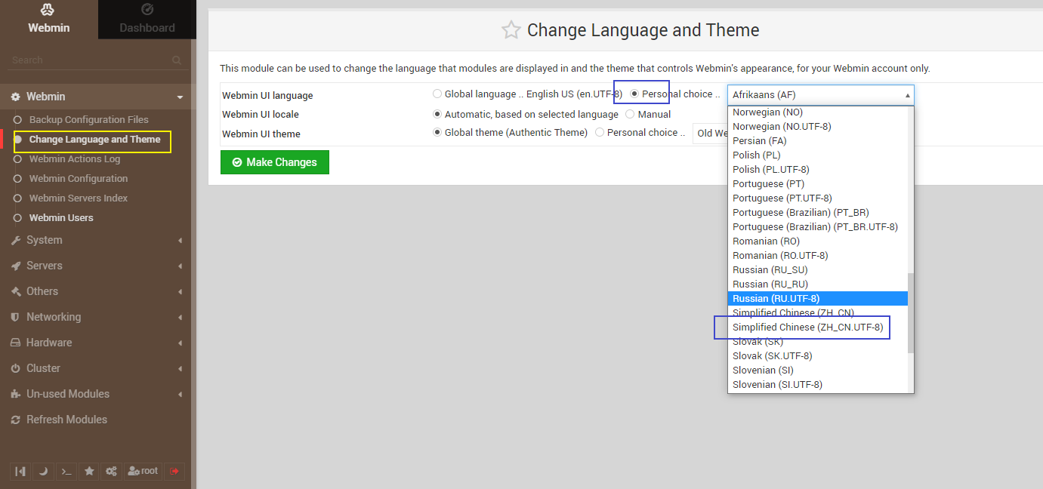This screenshot has height=489, width=1043.
Task: Expand the Networking category
Action: [x=180, y=318]
